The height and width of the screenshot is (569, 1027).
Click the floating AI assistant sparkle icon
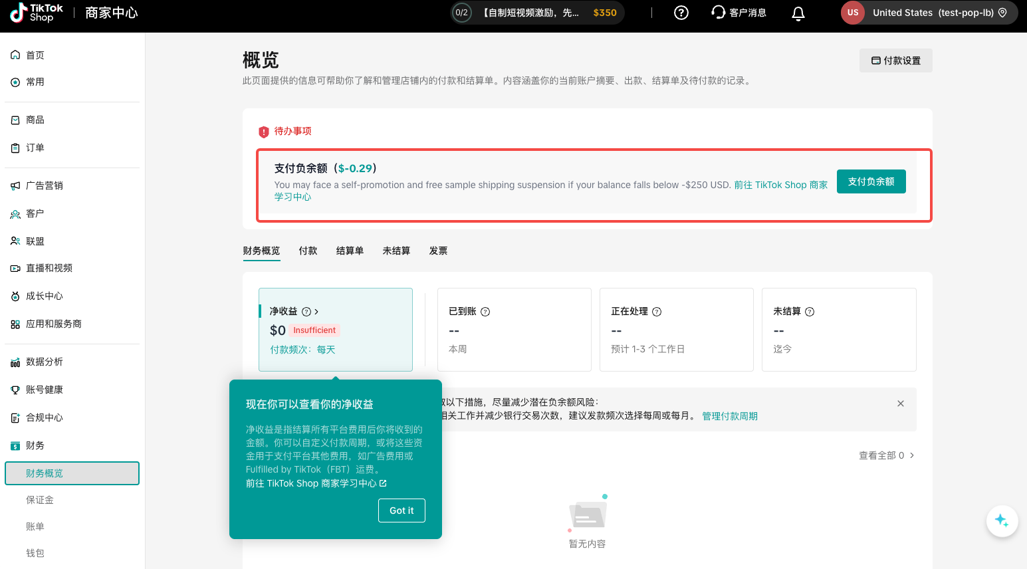point(1002,521)
